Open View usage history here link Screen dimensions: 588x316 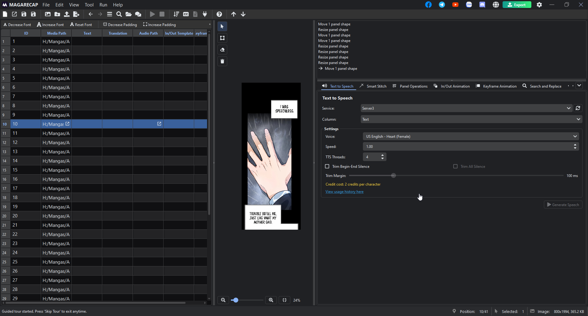[344, 192]
